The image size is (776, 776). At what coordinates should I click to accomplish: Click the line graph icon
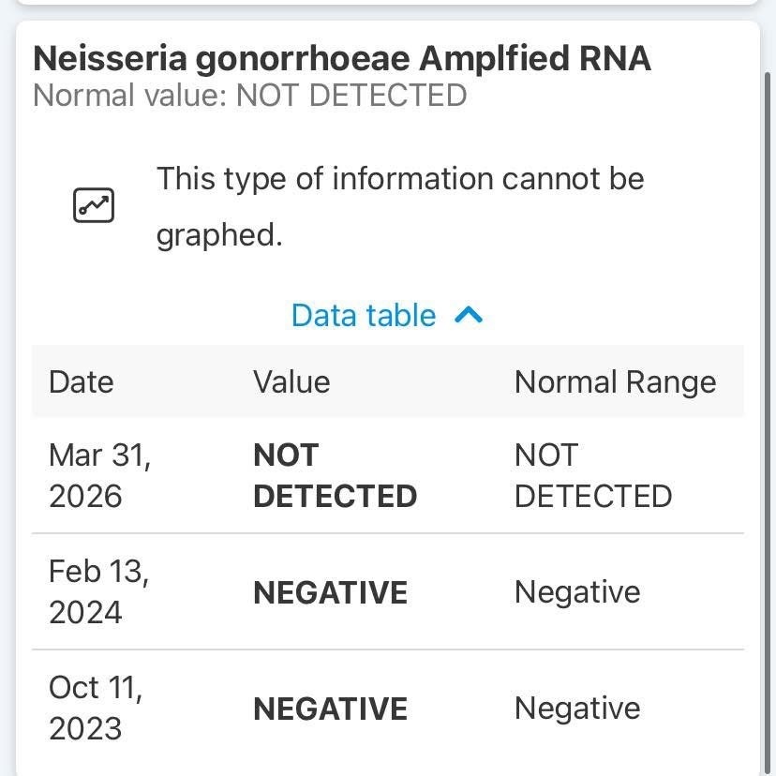coord(94,205)
